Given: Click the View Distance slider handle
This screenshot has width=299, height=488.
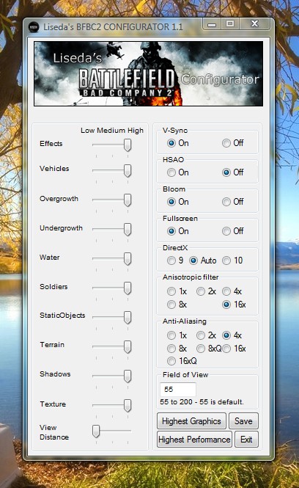Looking at the screenshot, I should point(96,431).
